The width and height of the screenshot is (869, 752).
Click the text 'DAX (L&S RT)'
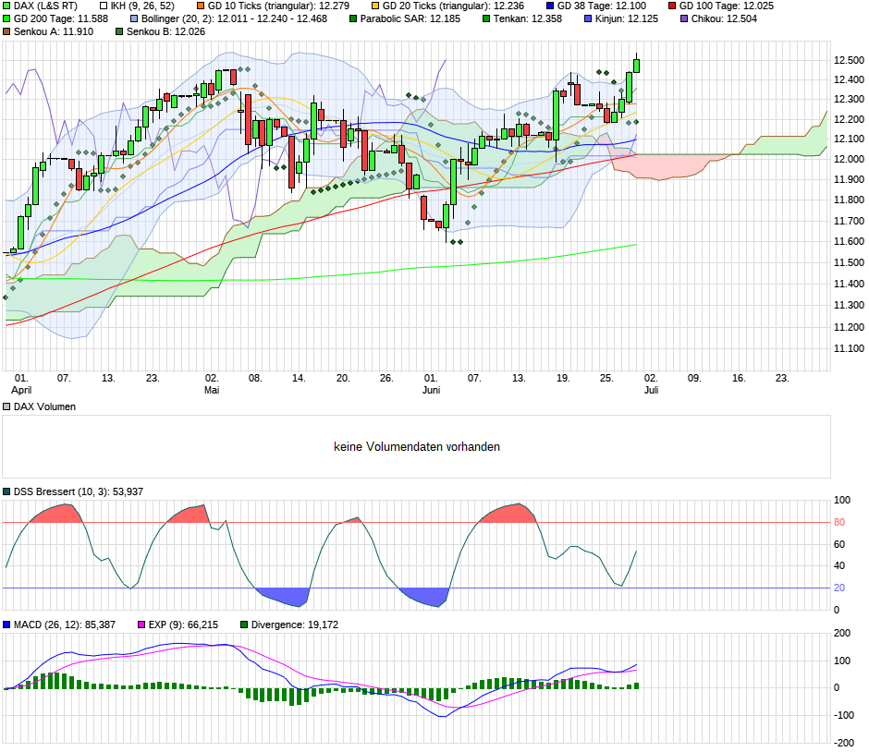tap(45, 6)
